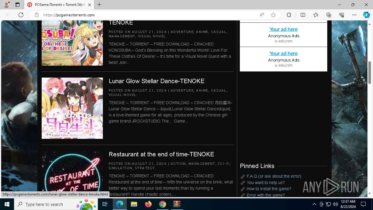Show hidden system tray icons

(314, 204)
